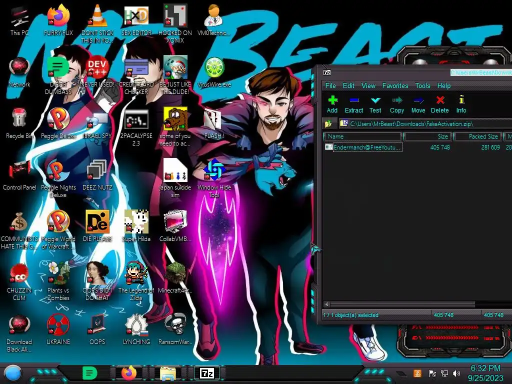Click the Move toolbar icon
512x384 pixels.
pos(418,104)
